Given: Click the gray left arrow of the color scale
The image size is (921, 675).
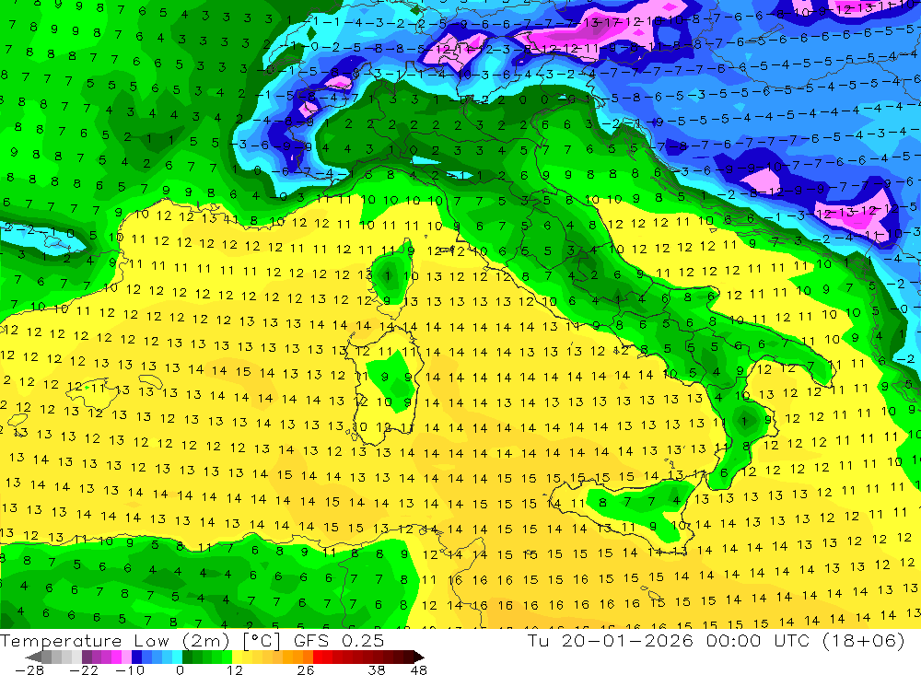Looking at the screenshot, I should (33, 657).
